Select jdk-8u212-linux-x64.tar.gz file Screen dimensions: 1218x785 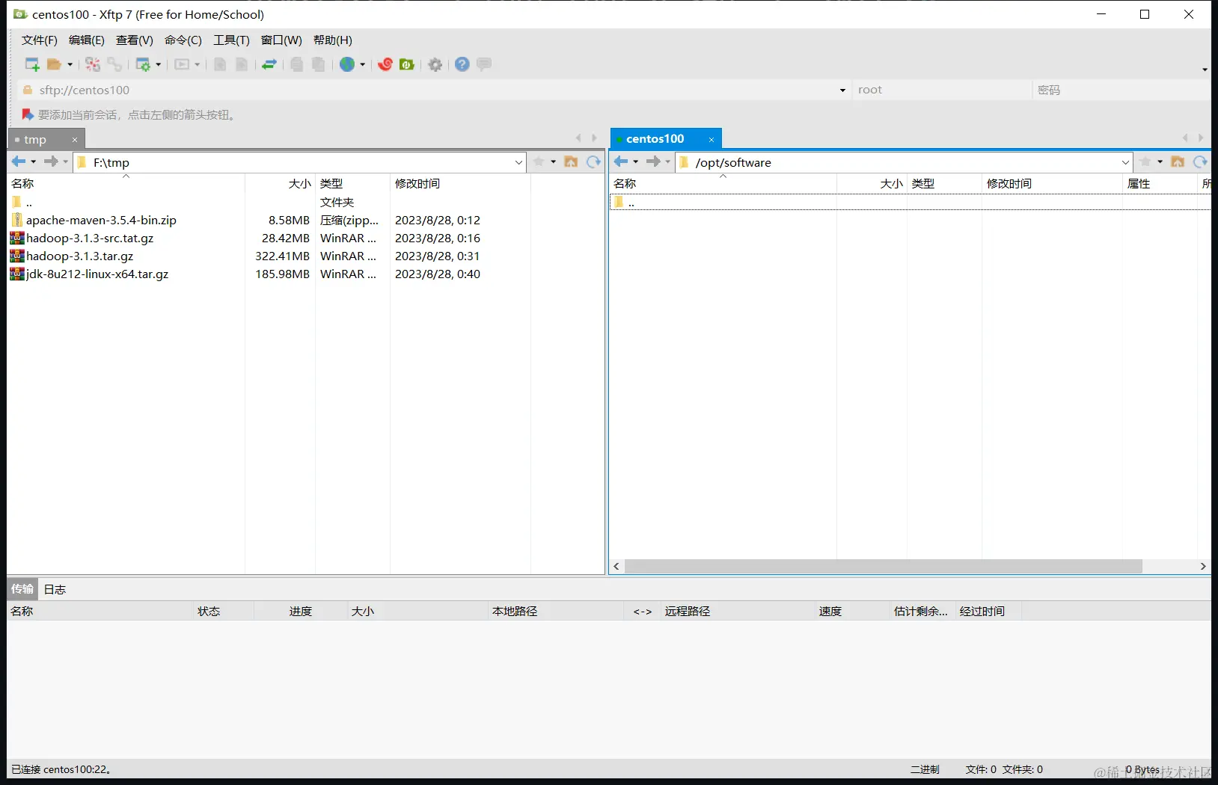[x=97, y=274]
